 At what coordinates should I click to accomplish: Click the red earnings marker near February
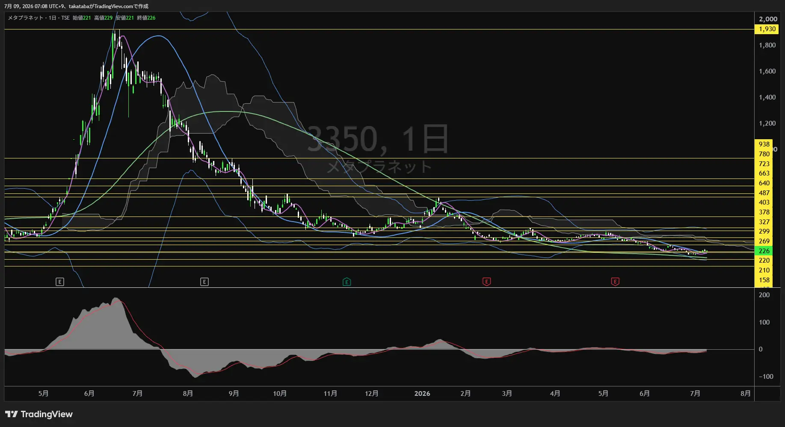(x=486, y=282)
